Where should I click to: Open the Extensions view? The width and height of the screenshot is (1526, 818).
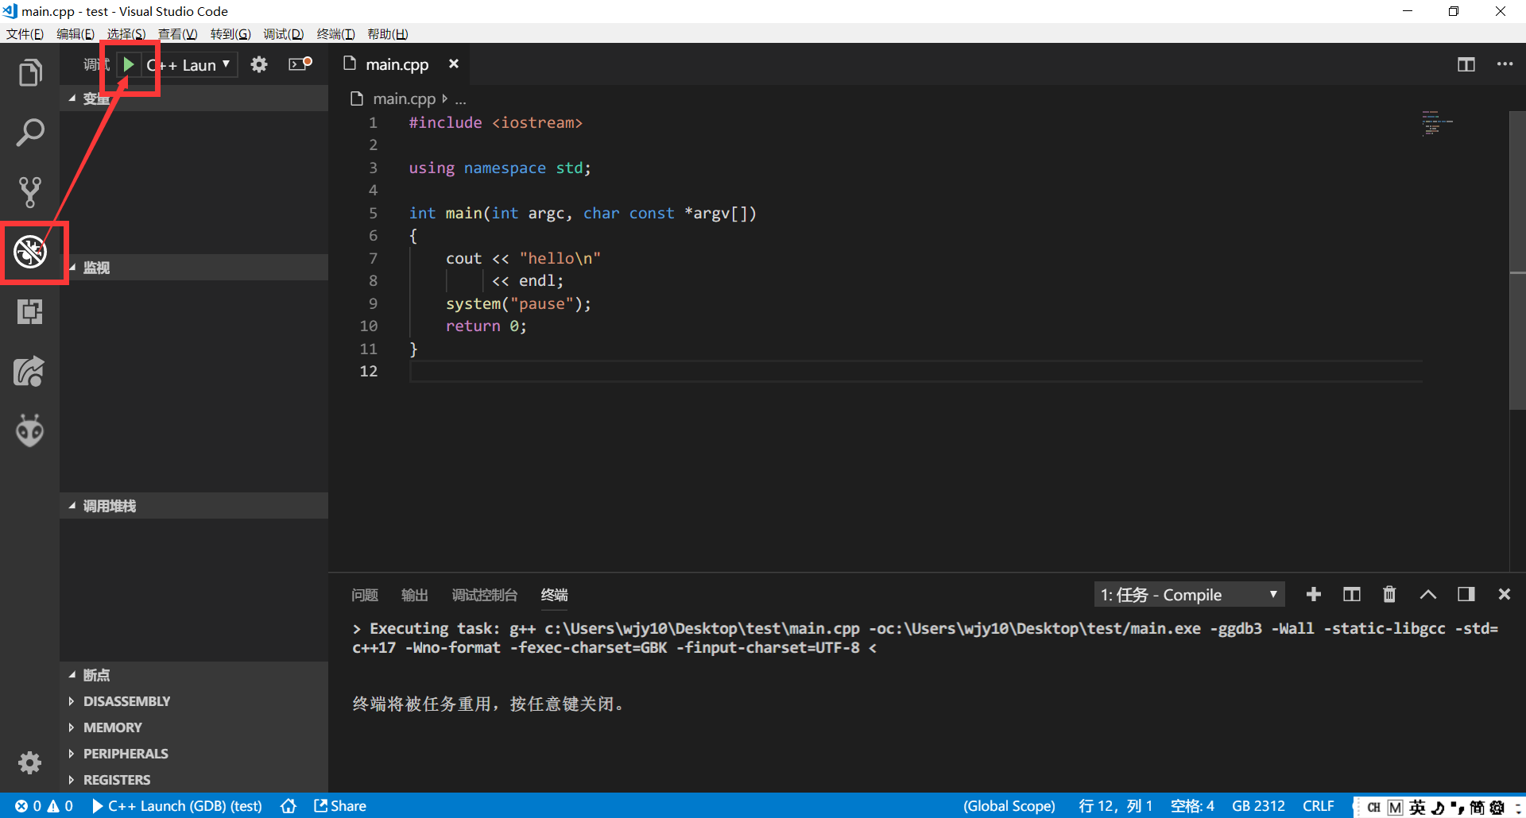click(29, 311)
